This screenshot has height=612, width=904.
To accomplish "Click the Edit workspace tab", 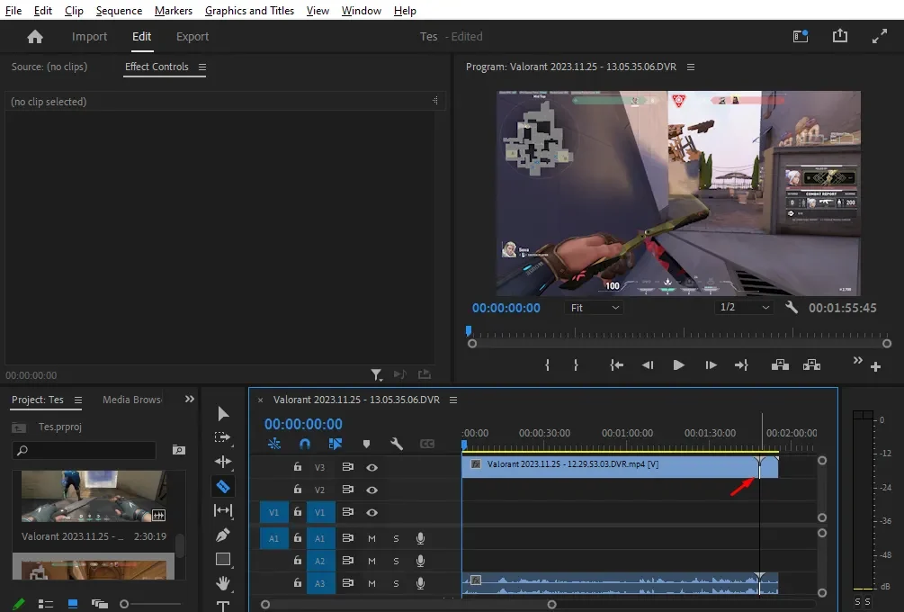I will click(x=142, y=36).
